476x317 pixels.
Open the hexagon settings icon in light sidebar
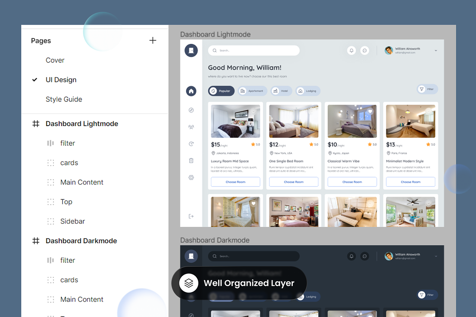pos(191,178)
